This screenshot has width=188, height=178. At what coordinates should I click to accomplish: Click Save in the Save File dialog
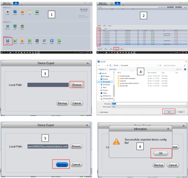pyautogui.click(x=168, y=112)
